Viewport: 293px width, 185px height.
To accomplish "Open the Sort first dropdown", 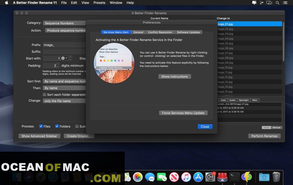I will pos(64,81).
